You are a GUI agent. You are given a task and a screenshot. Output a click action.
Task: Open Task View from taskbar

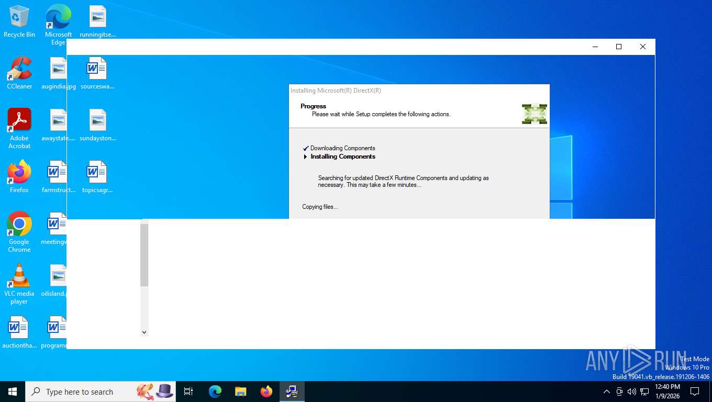[188, 392]
